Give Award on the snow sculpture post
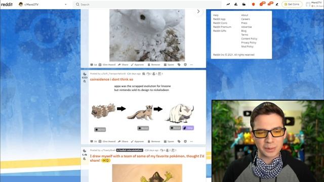Viewport: 324px width, 182px height. (x=107, y=65)
